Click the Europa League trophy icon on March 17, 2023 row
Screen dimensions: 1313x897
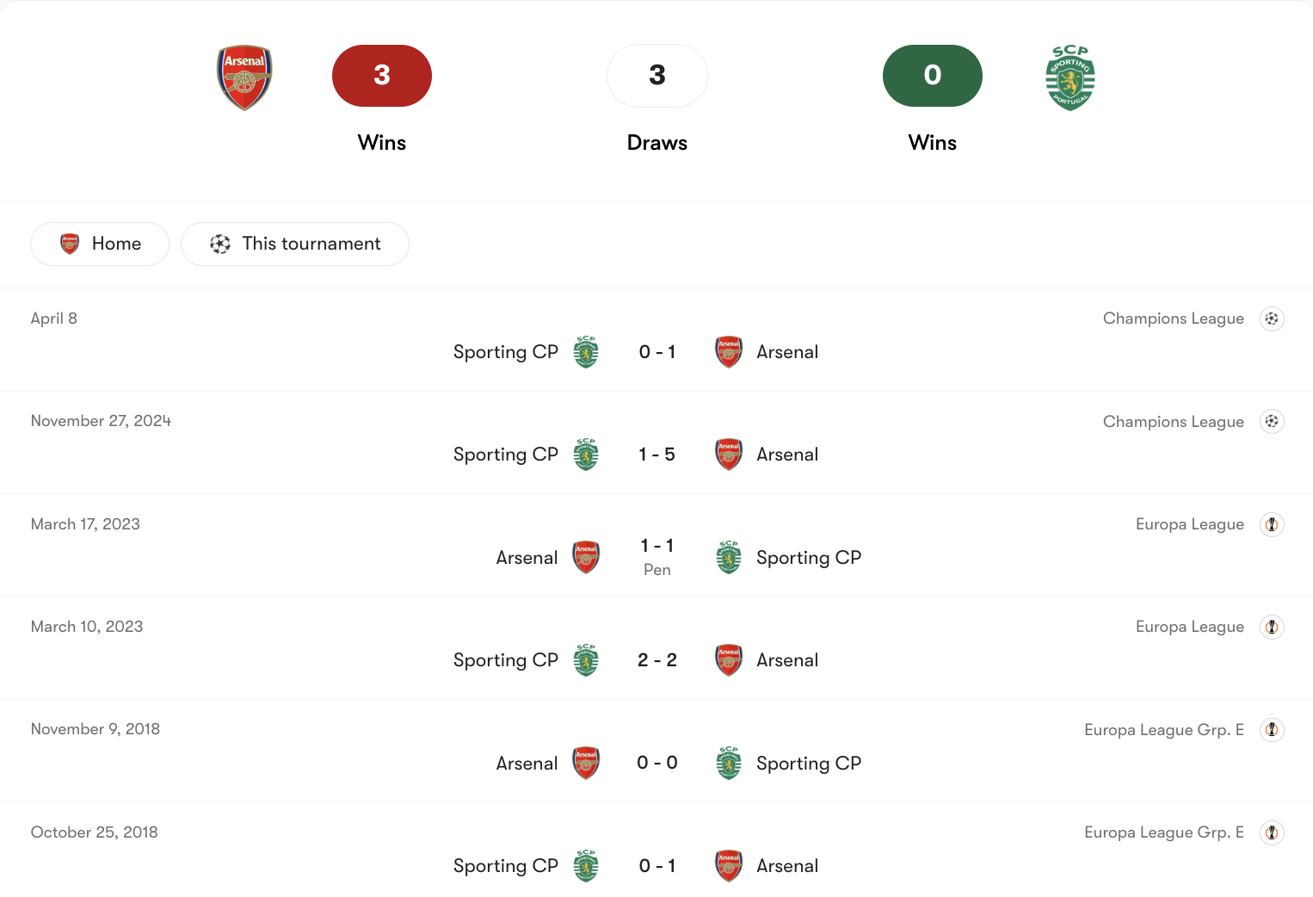tap(1273, 524)
